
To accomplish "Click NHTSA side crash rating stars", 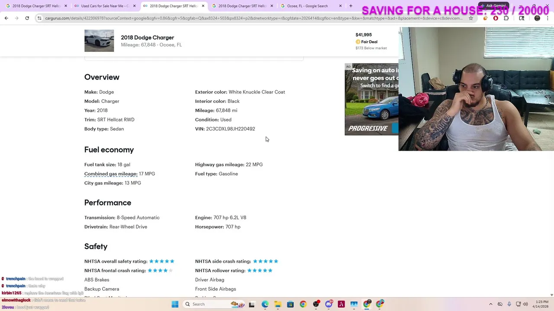I will click(266, 261).
